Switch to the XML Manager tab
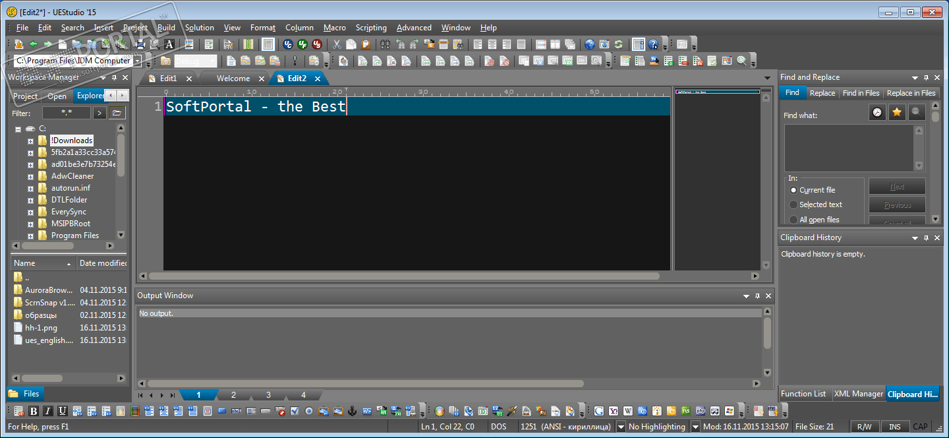Screen dimensions: 949x438 (858, 394)
